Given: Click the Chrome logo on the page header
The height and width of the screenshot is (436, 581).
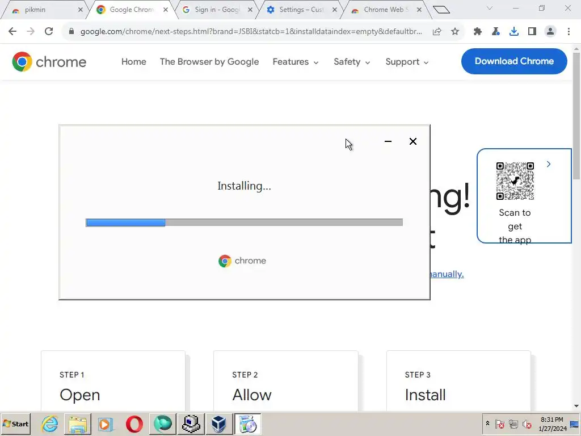Looking at the screenshot, I should 49,61.
